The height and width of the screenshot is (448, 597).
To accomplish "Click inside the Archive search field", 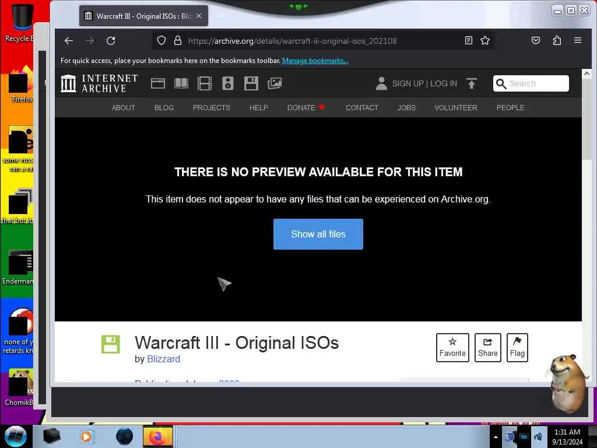I will [531, 83].
